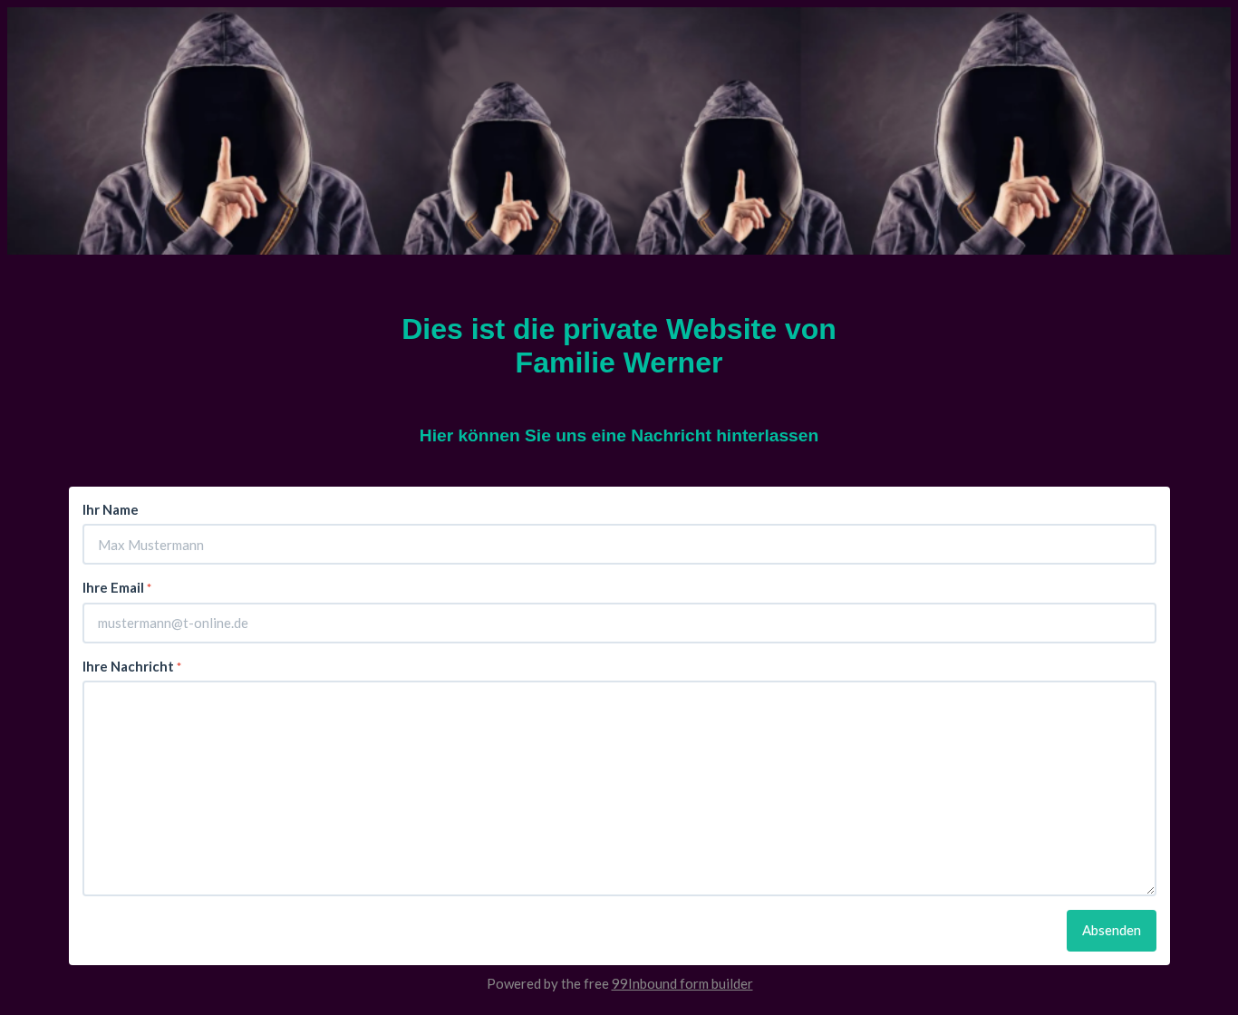The width and height of the screenshot is (1238, 1015).
Task: Click the third hooded figure from left
Action: pyautogui.click(x=743, y=169)
